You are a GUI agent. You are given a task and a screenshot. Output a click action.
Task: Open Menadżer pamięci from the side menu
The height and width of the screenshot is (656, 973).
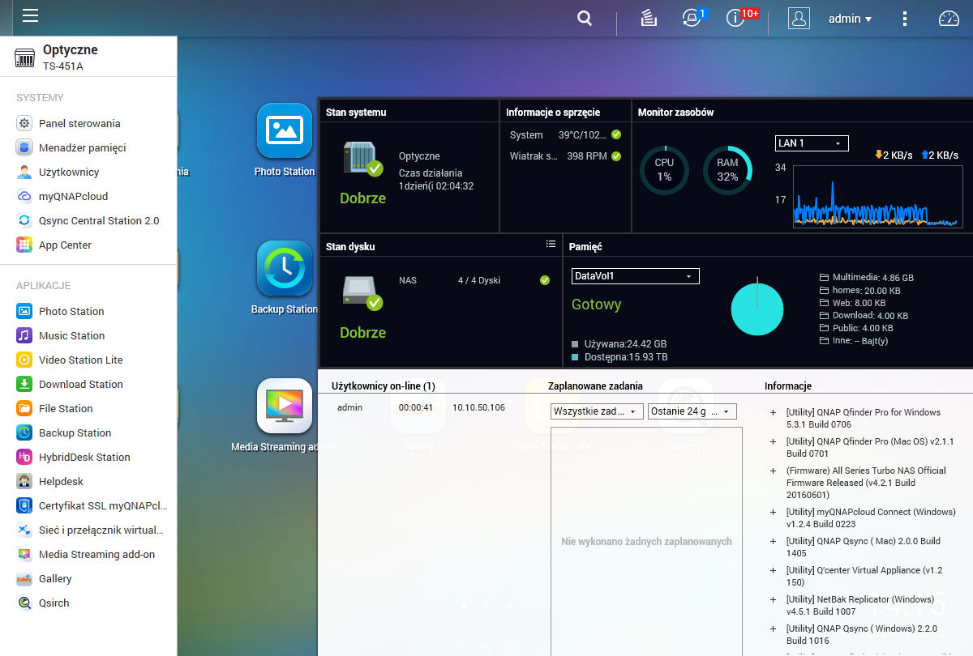point(88,147)
